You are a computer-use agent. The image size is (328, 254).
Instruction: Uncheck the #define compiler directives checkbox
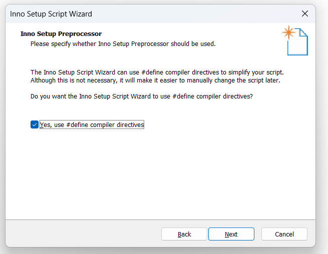click(x=35, y=124)
